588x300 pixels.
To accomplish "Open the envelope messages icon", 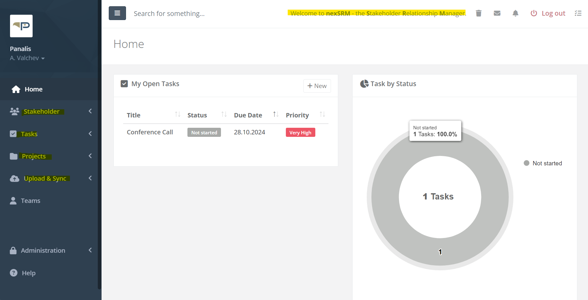I will click(x=497, y=13).
